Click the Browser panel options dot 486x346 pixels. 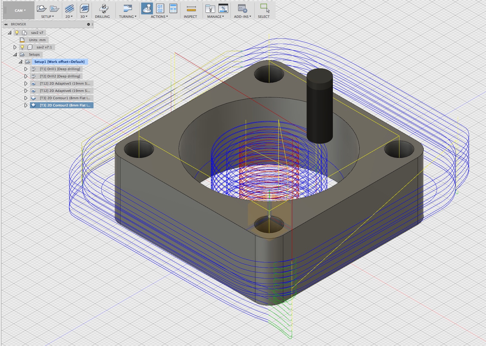point(89,24)
